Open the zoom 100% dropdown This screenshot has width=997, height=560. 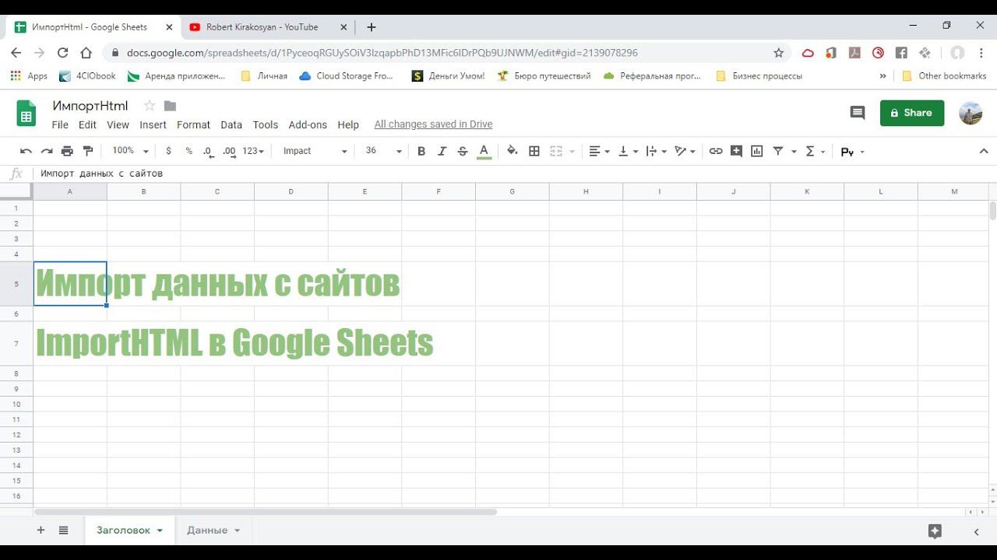tap(130, 151)
